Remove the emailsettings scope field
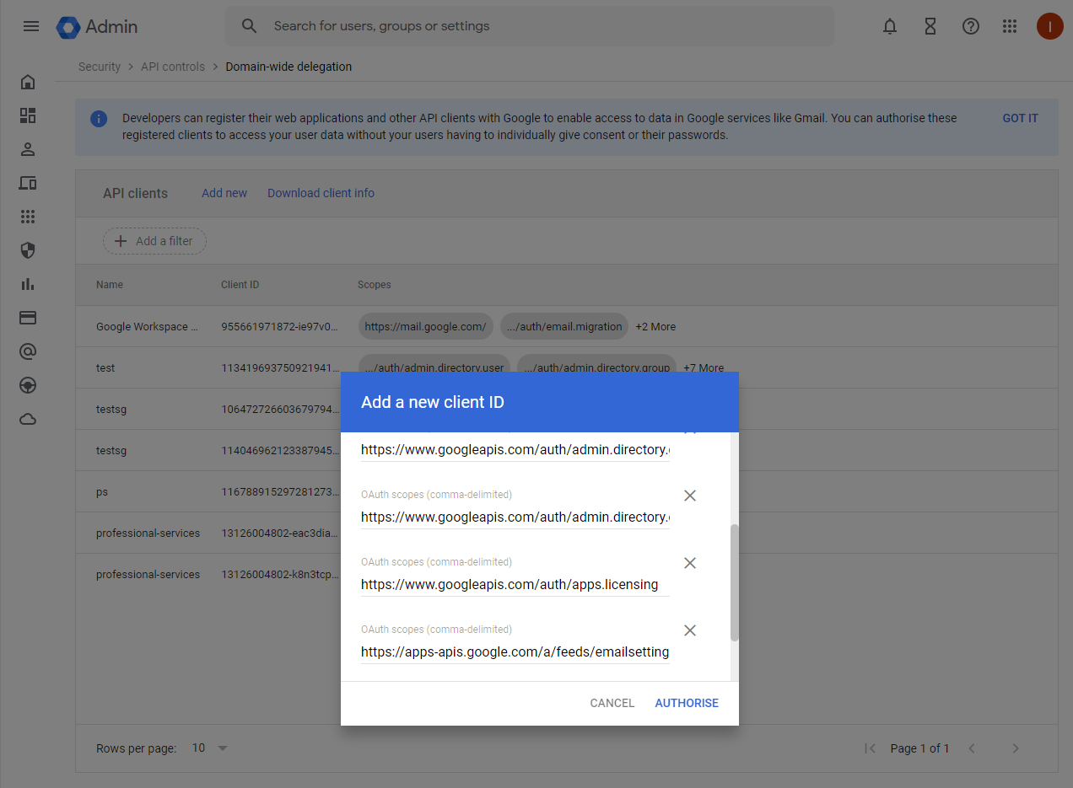Viewport: 1073px width, 788px height. point(689,630)
